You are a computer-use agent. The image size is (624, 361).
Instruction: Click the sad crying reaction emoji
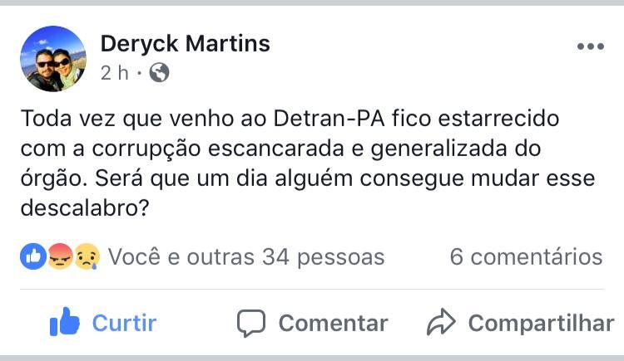[x=86, y=257]
